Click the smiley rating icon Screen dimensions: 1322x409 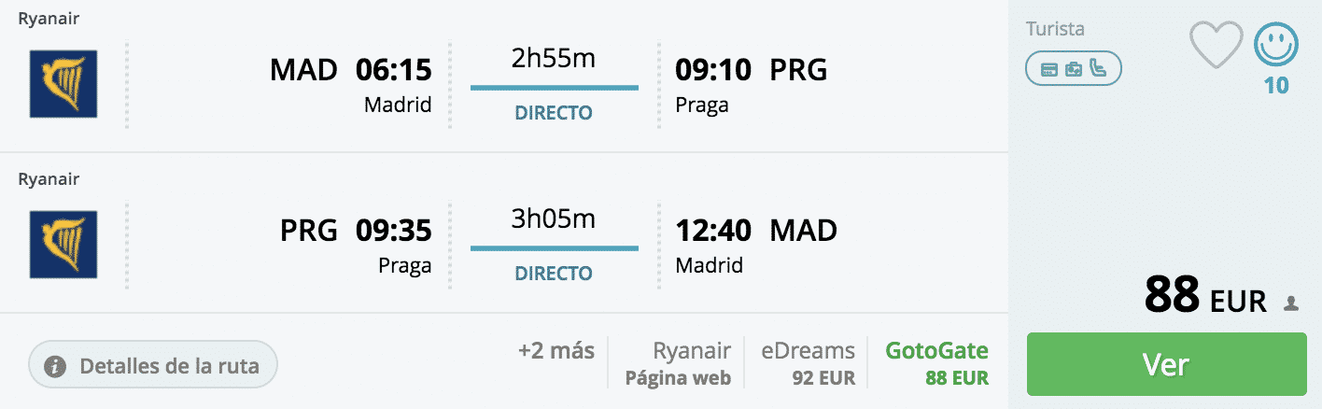(x=1276, y=45)
